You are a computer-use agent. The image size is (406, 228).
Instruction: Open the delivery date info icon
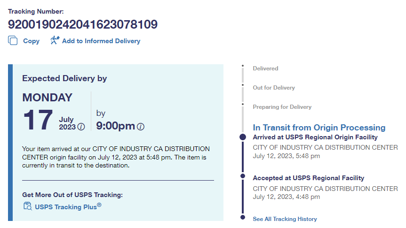tap(81, 127)
